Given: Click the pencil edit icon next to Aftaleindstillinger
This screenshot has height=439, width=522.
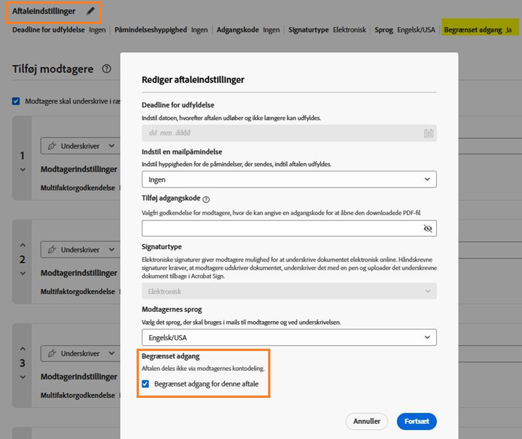Looking at the screenshot, I should click(x=91, y=11).
